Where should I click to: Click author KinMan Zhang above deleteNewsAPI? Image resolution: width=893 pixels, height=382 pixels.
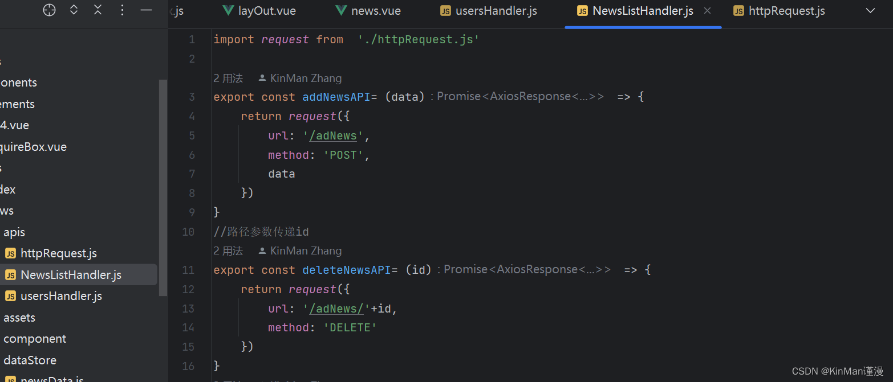[x=301, y=250]
